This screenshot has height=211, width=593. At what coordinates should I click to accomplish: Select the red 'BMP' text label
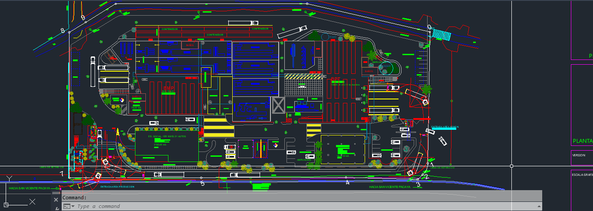[x=168, y=89]
